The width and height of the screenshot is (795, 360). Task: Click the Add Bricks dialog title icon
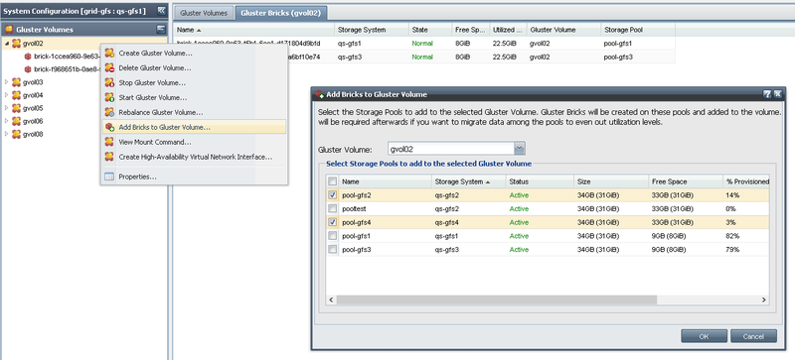pyautogui.click(x=319, y=94)
